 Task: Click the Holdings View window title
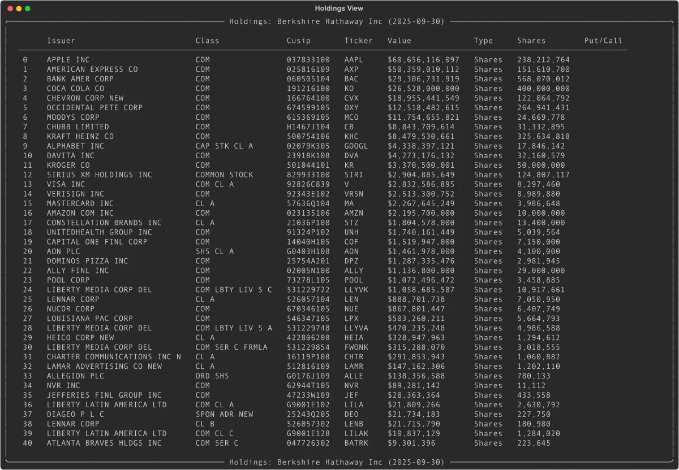point(339,8)
